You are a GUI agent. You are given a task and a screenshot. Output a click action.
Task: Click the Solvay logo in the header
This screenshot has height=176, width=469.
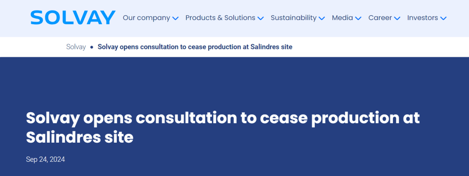[x=73, y=18]
